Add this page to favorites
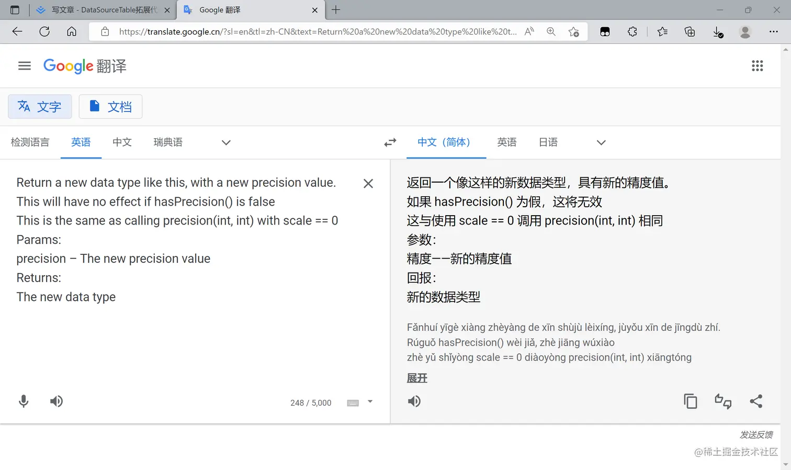The height and width of the screenshot is (470, 791). [574, 31]
